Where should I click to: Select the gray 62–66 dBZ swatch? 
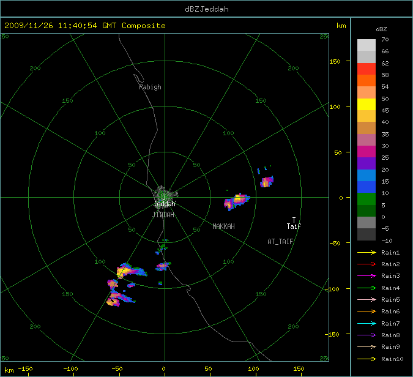(366, 57)
